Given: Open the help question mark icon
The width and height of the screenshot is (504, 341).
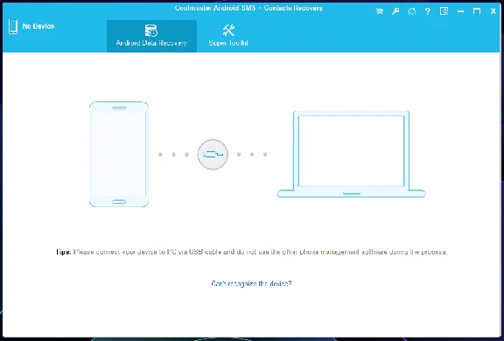Looking at the screenshot, I should click(428, 11).
